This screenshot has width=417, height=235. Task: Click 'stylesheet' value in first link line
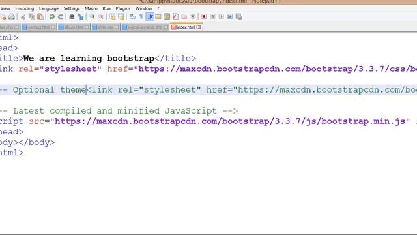point(70,69)
